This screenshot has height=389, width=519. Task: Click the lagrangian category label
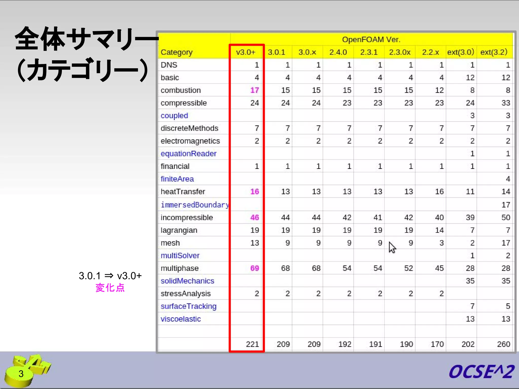179,230
